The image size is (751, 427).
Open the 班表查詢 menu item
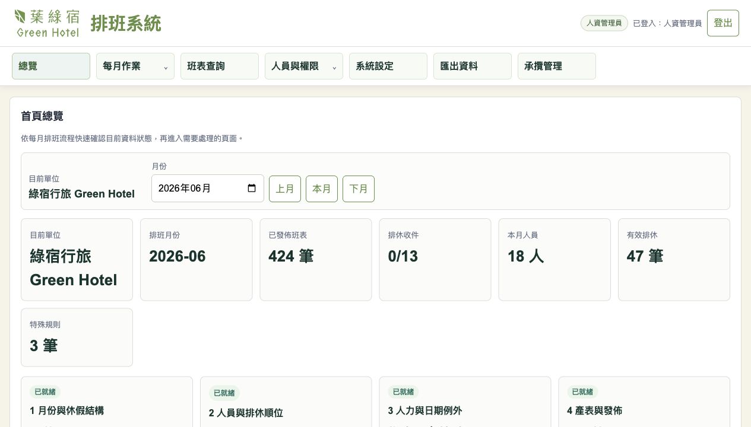point(220,66)
